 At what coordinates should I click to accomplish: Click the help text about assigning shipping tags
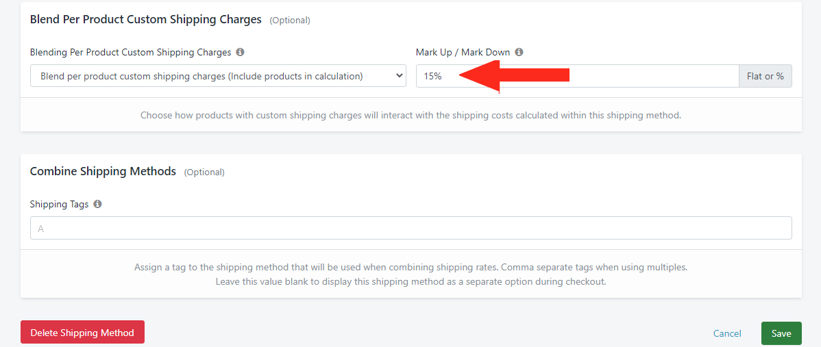411,274
